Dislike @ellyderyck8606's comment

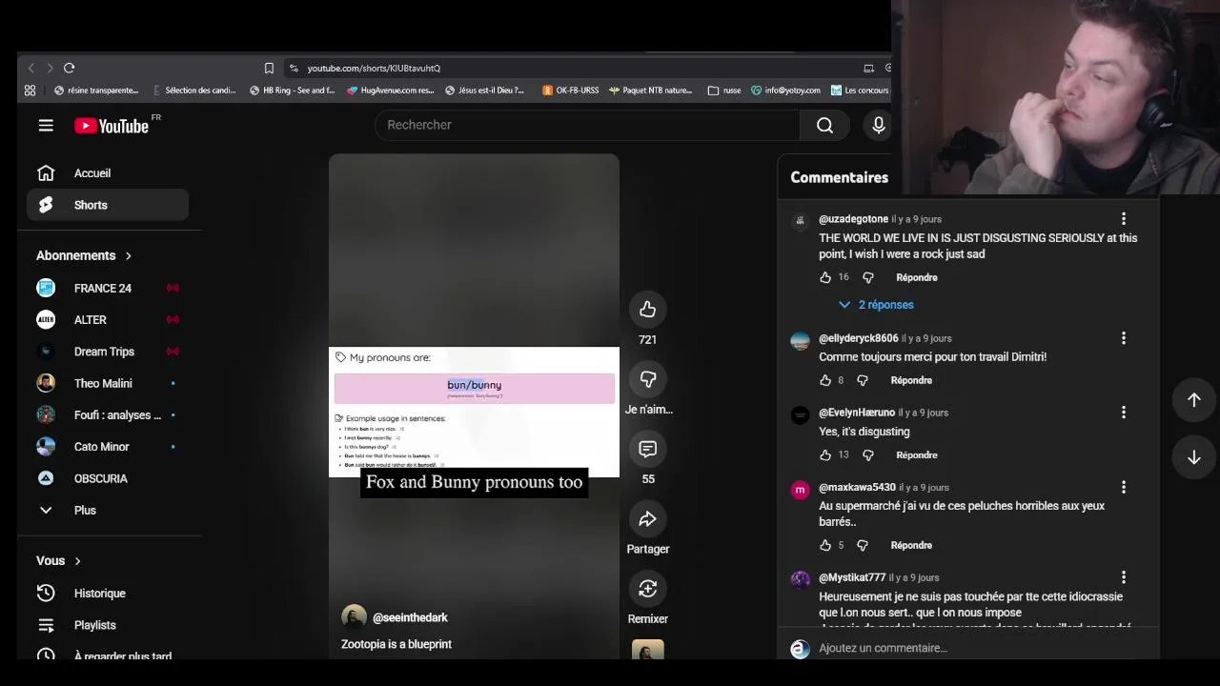[862, 380]
